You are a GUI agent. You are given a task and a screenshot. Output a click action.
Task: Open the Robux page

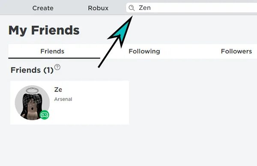point(98,8)
